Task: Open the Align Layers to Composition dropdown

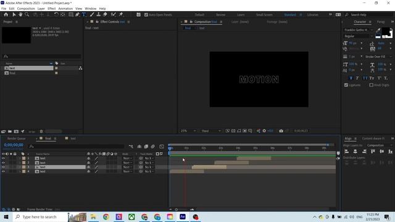Action: (380, 146)
